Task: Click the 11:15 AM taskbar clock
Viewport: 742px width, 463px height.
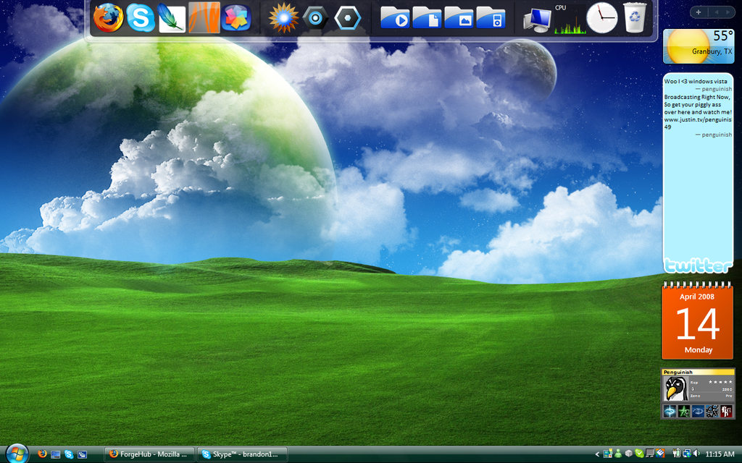Action: 720,454
